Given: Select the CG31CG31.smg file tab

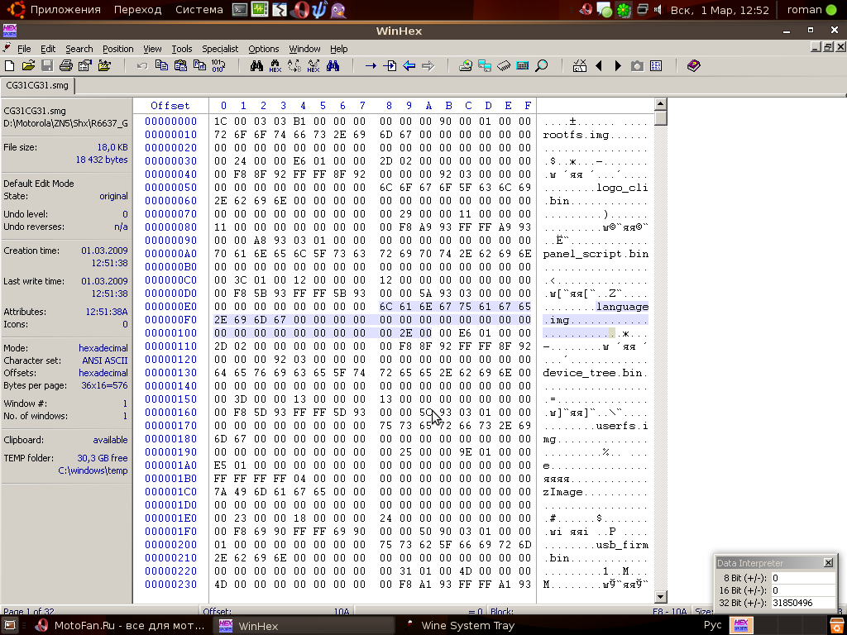Looking at the screenshot, I should (x=37, y=85).
